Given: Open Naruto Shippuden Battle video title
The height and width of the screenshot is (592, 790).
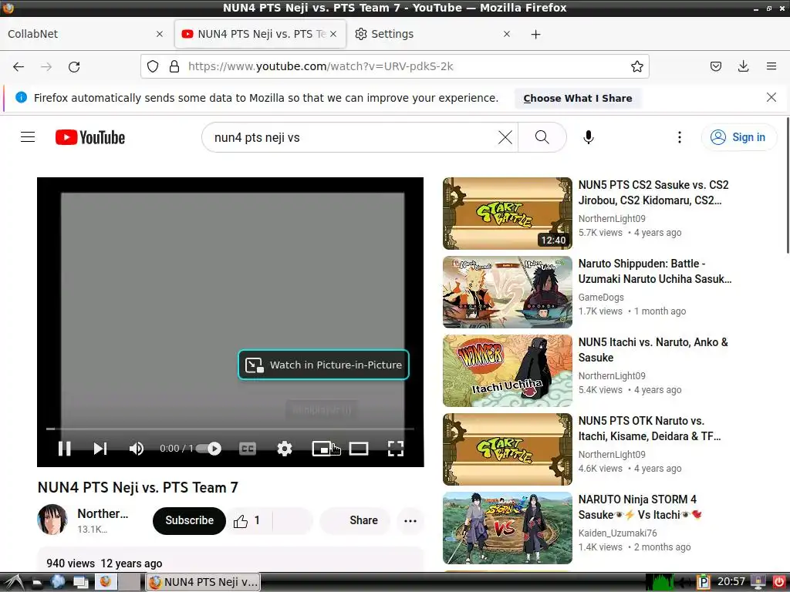Looking at the screenshot, I should (654, 271).
